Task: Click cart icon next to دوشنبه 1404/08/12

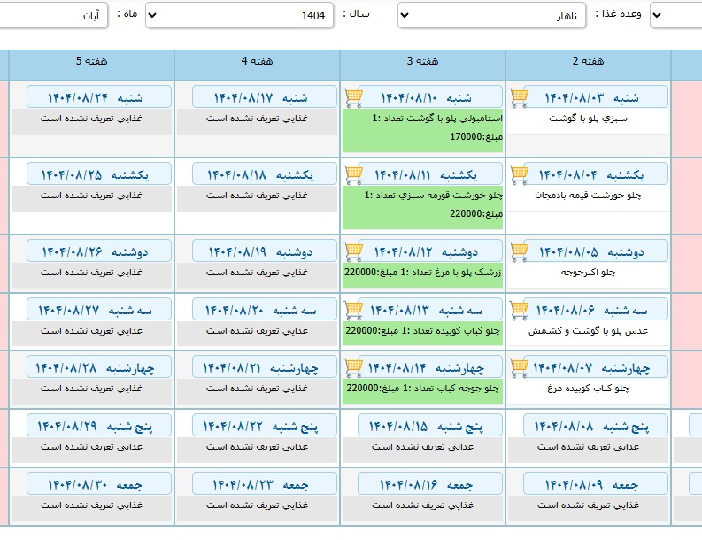Action: point(353,251)
